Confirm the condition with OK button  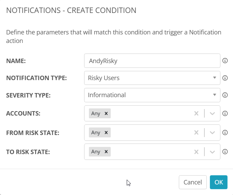click(219, 182)
